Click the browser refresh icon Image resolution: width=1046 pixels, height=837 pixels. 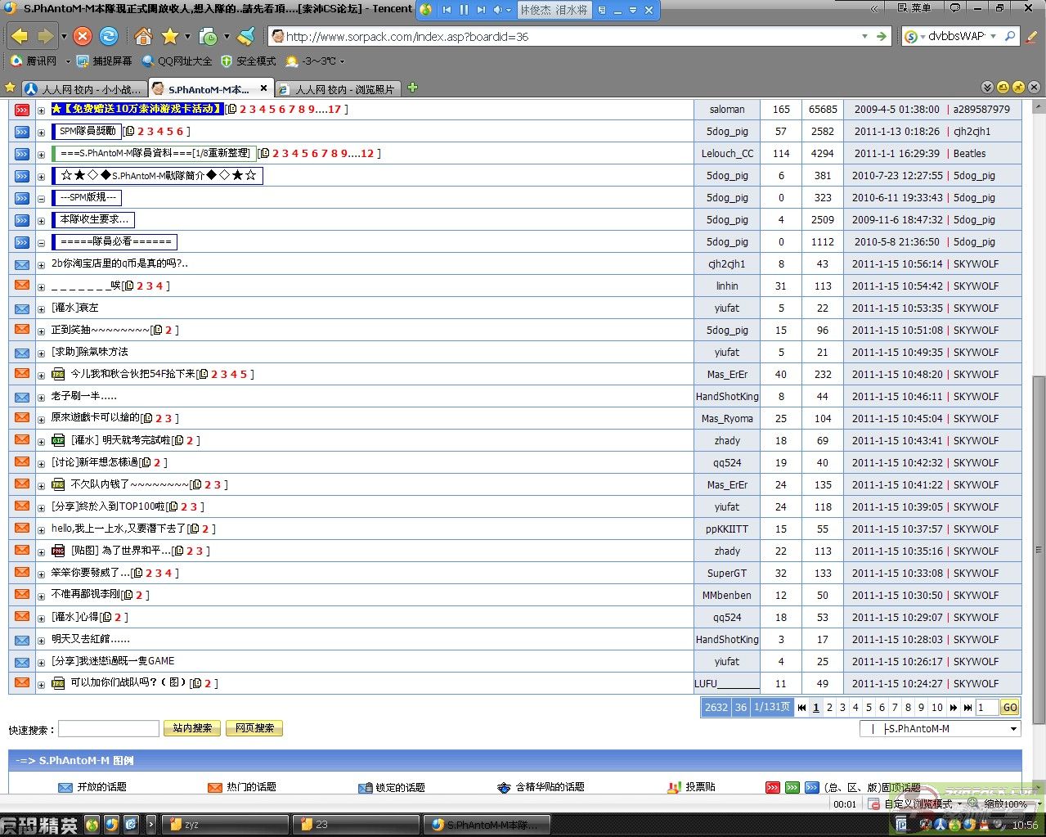[109, 36]
